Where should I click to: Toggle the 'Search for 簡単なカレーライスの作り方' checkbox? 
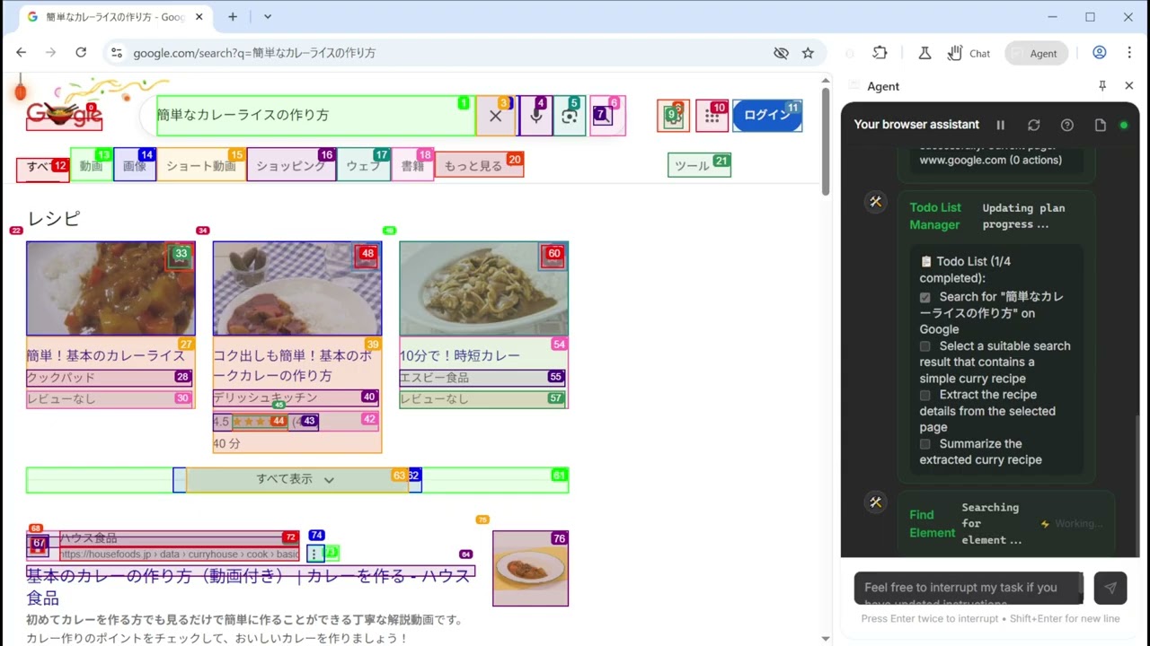(925, 297)
